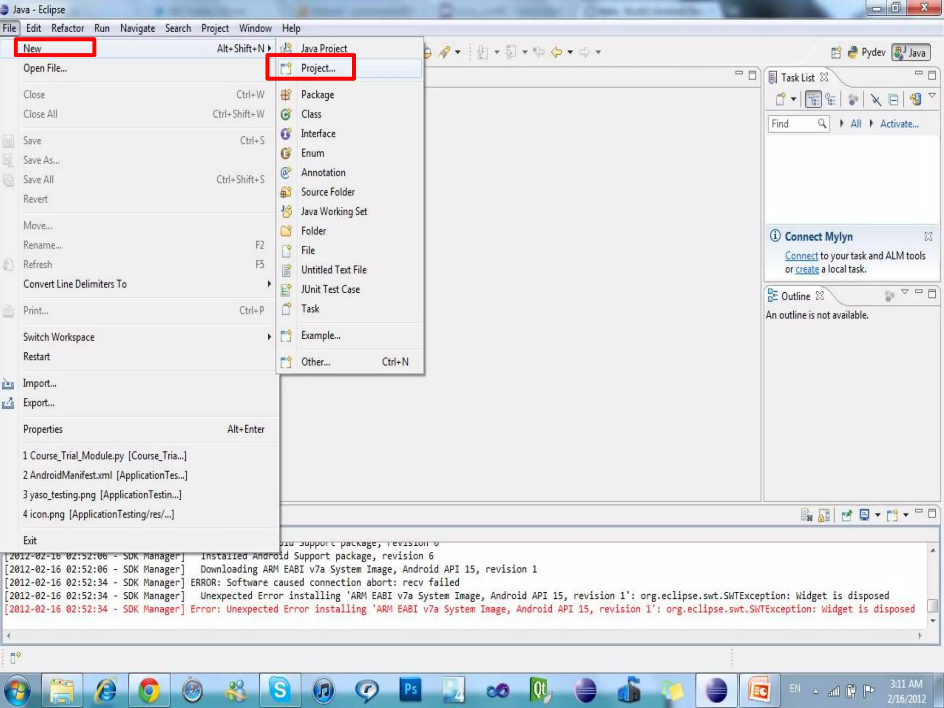Image resolution: width=944 pixels, height=708 pixels.
Task: Click the Connect link in Mylyn panel
Action: point(801,256)
